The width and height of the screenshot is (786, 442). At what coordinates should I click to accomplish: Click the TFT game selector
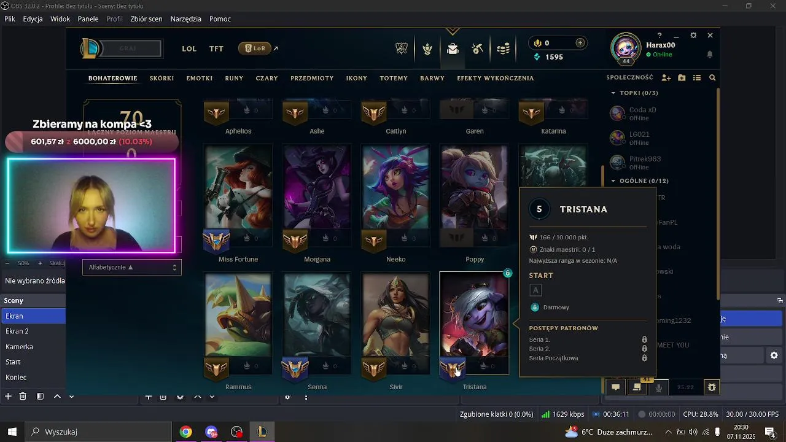216,48
